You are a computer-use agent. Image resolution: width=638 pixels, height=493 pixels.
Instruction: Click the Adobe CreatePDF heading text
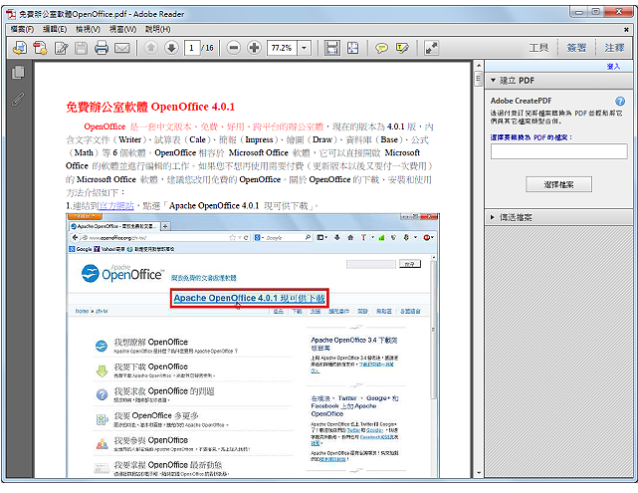(521, 101)
